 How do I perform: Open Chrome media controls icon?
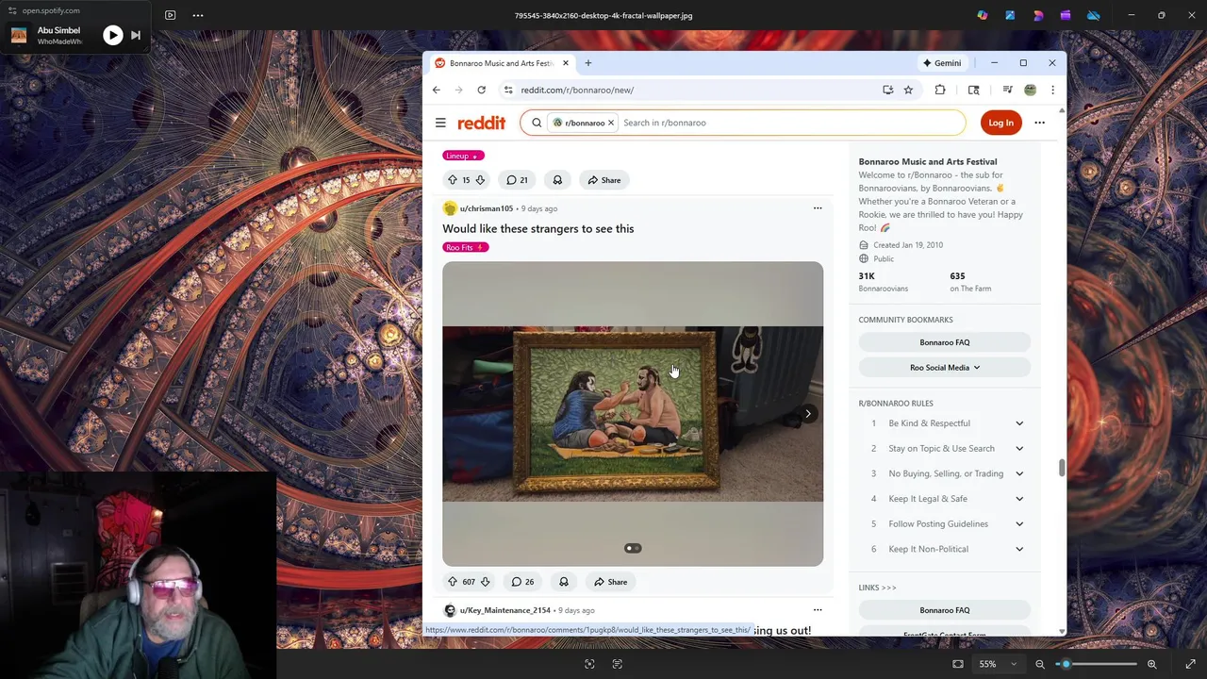(x=1007, y=90)
